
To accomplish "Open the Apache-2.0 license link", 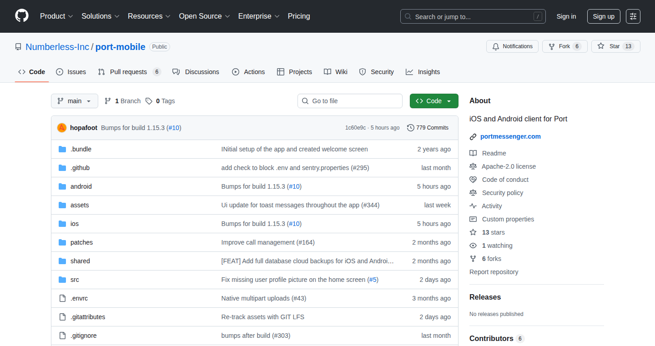I will point(509,166).
